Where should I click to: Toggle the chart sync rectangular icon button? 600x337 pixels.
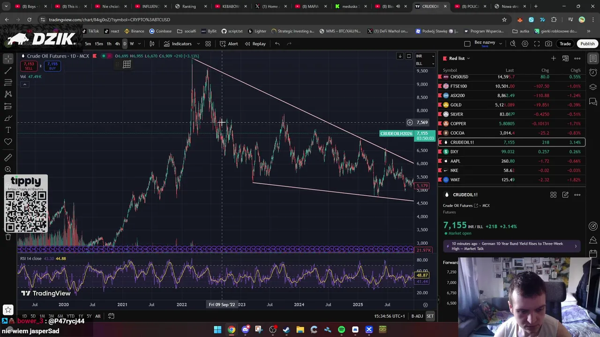(409, 56)
